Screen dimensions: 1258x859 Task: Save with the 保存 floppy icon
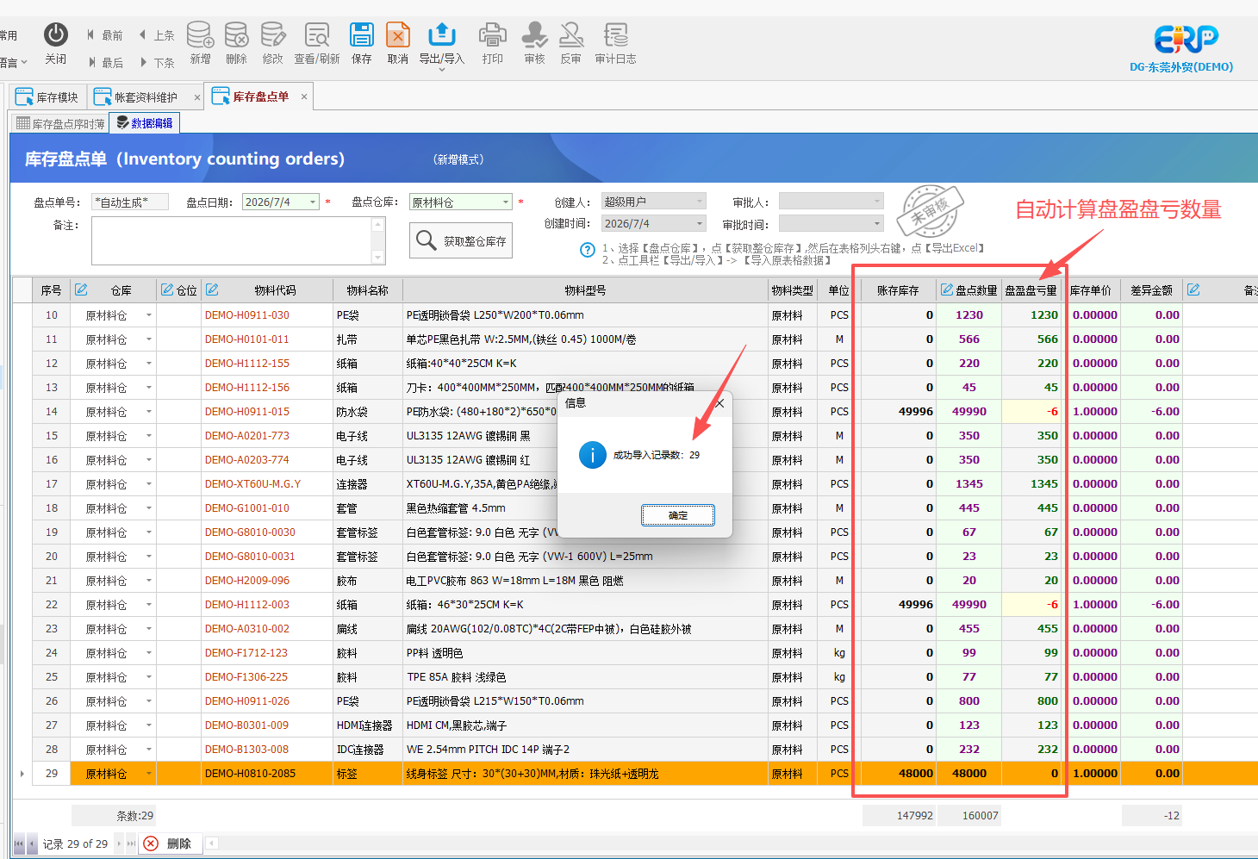362,34
